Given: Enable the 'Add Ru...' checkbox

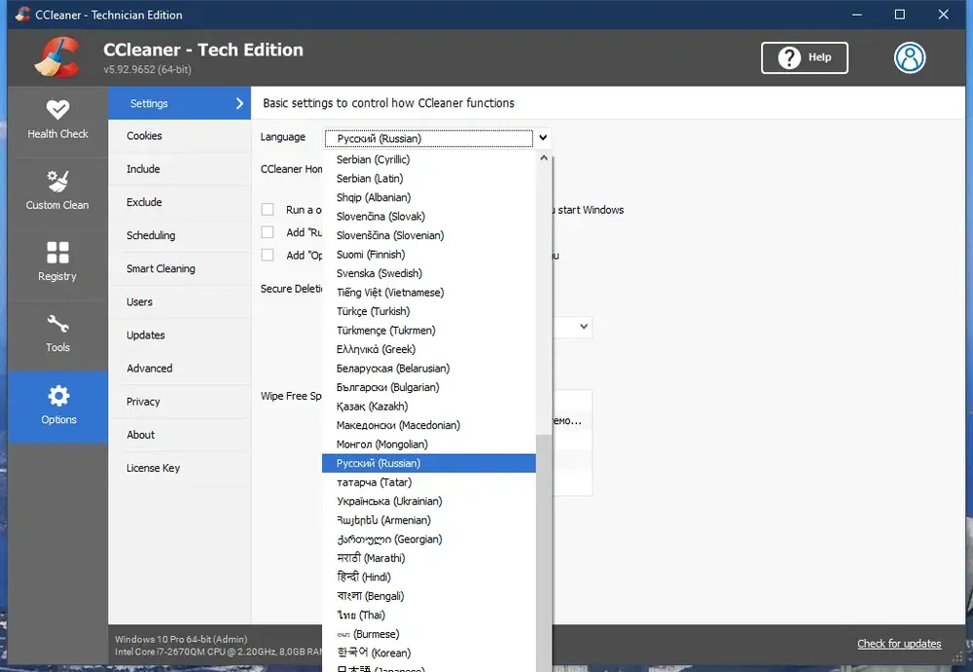Looking at the screenshot, I should (268, 232).
